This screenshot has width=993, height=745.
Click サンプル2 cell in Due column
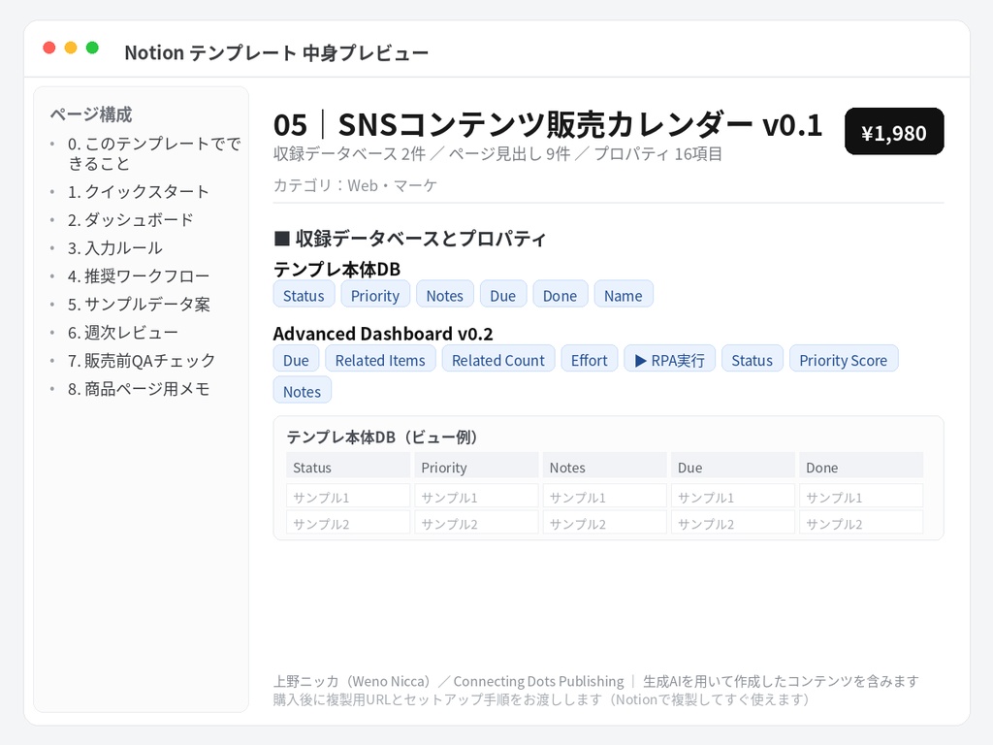tap(733, 523)
